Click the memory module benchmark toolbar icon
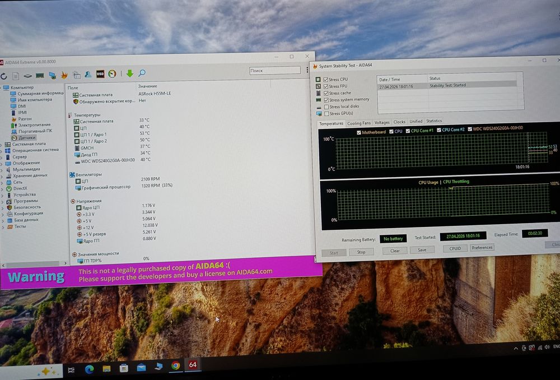The width and height of the screenshot is (560, 380). (x=40, y=76)
